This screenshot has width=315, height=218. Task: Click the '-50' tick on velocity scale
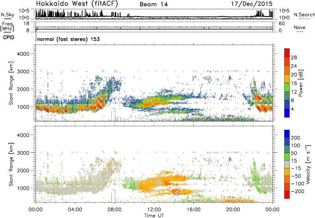coord(296,176)
